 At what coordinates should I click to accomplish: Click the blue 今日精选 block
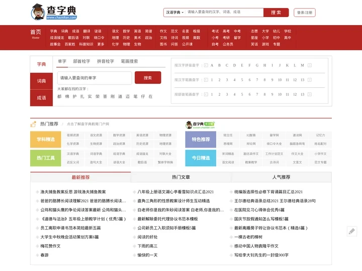[201, 158]
